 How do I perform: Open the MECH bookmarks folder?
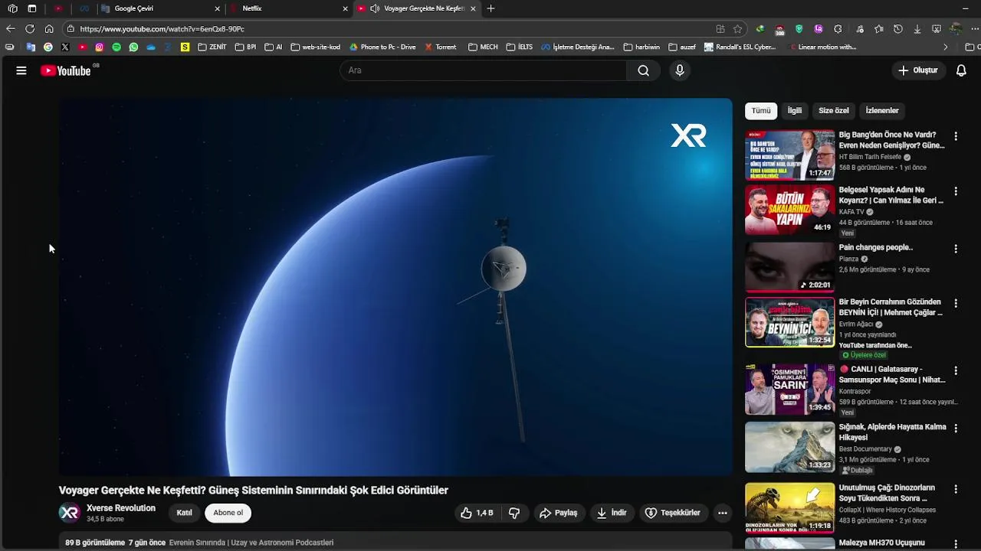(x=483, y=47)
